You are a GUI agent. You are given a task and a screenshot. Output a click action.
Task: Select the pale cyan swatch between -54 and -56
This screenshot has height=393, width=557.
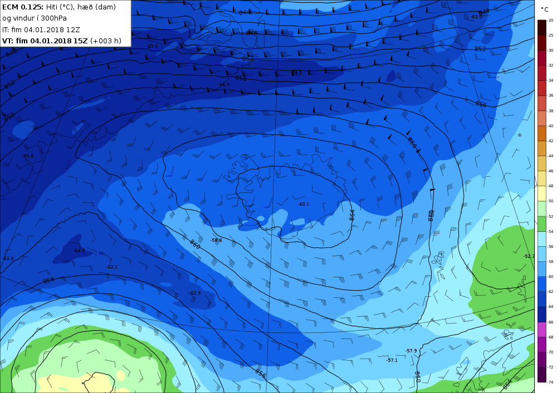542,239
